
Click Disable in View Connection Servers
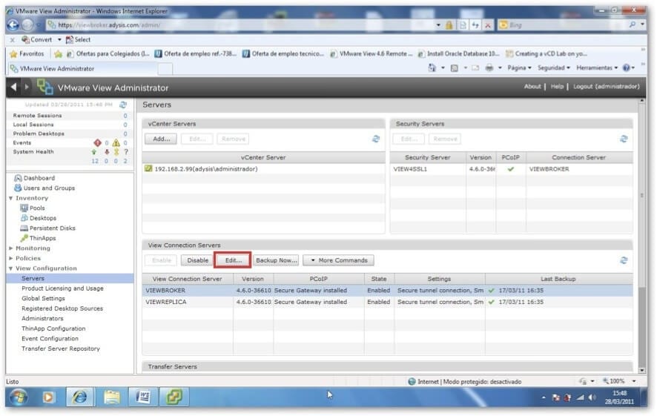pyautogui.click(x=197, y=260)
